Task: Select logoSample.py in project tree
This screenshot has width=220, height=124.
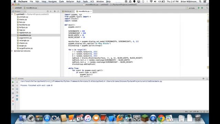Action: click(25, 33)
